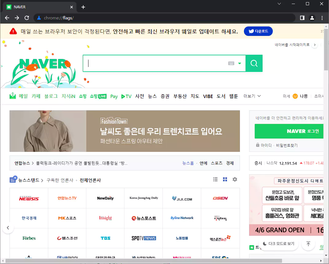Click the chrome://flags address bar
329x264 pixels.
(165, 18)
